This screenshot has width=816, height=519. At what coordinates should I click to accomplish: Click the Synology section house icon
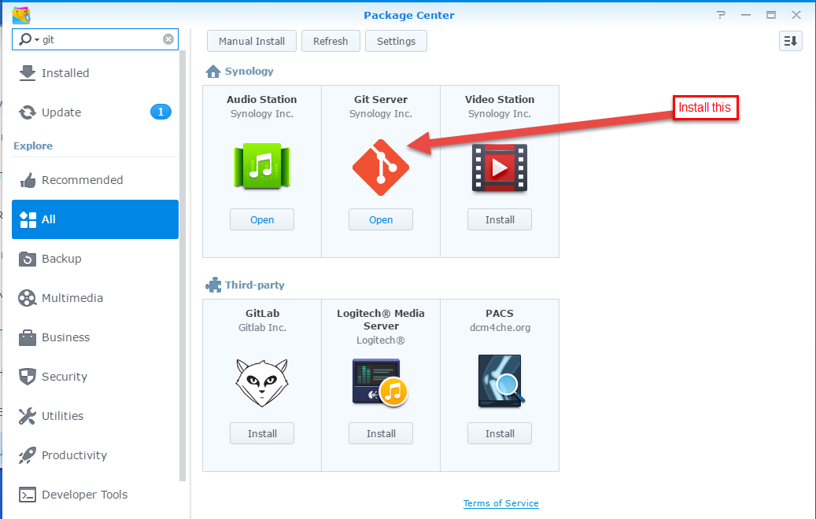click(212, 72)
